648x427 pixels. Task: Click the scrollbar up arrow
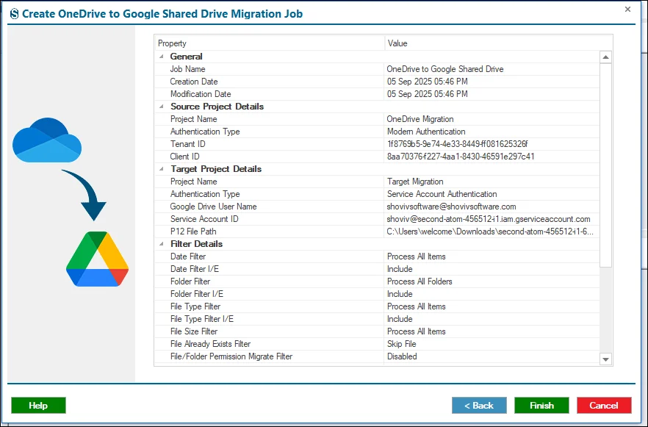(606, 57)
